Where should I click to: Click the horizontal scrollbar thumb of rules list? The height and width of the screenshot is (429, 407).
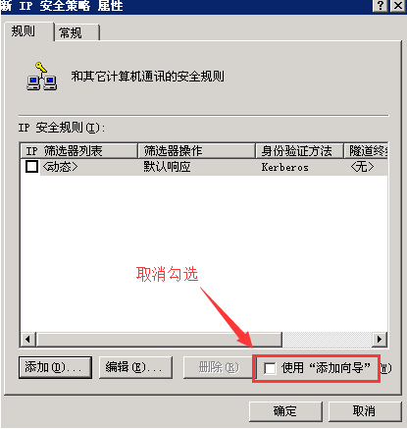click(159, 339)
